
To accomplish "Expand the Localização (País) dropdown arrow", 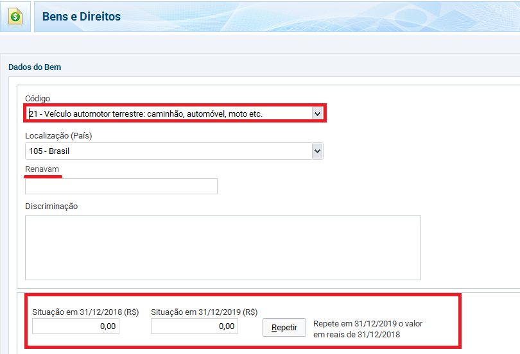I will (316, 151).
